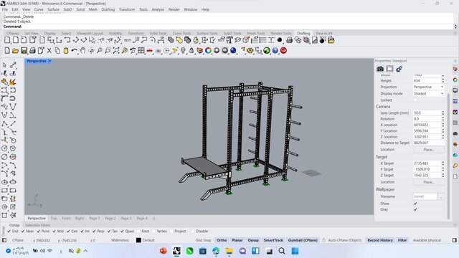Click the blue Render sphere icon
This screenshot has width=459, height=258.
point(233,51)
